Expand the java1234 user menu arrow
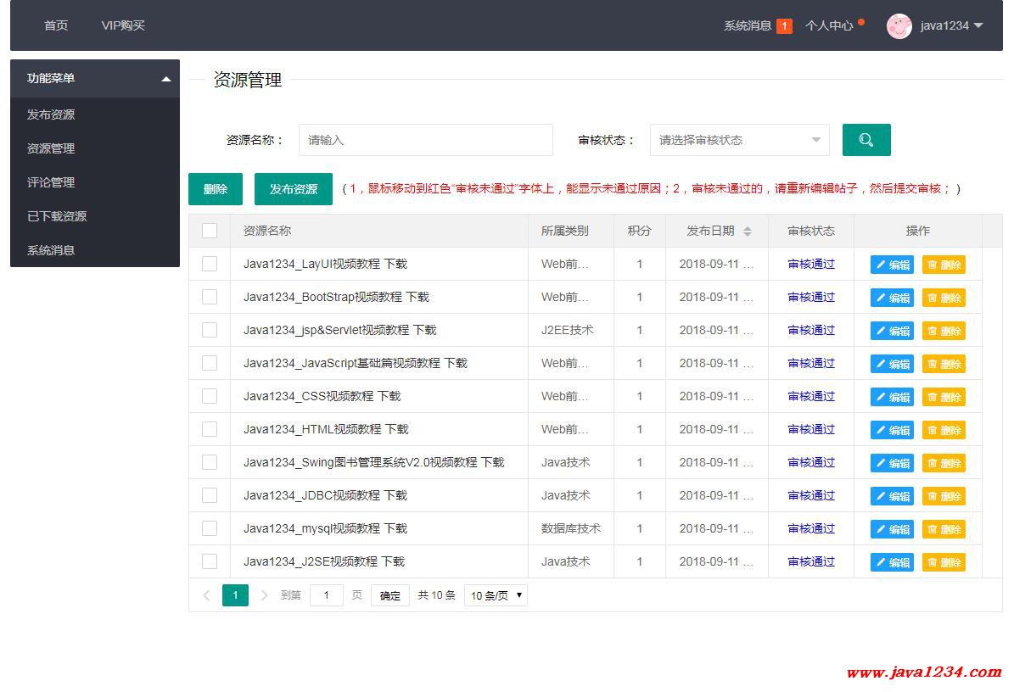The height and width of the screenshot is (692, 1014). click(x=978, y=25)
